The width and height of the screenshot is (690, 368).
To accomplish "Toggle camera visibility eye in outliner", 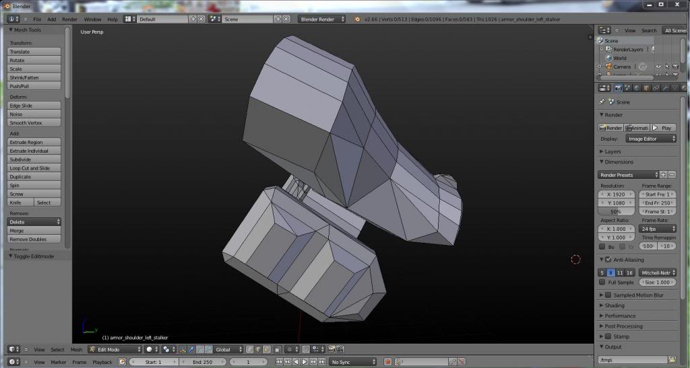I will (659, 67).
